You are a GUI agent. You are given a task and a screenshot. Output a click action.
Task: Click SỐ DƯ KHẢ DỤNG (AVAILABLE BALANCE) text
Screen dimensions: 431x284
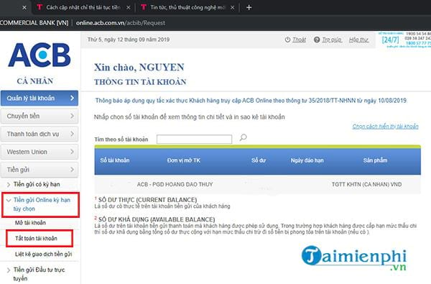157,219
